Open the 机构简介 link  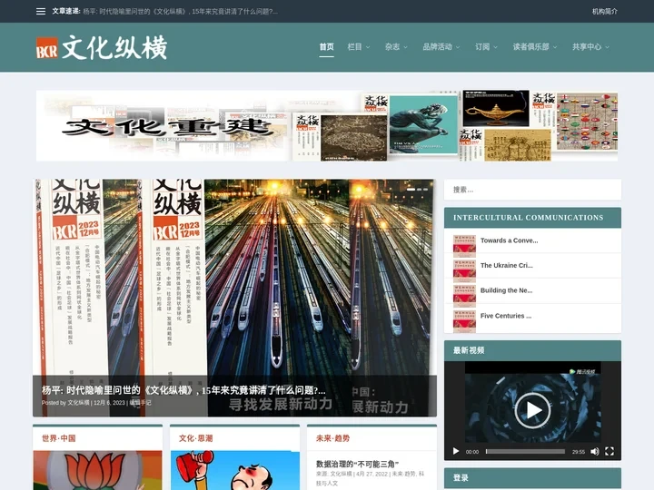coord(605,11)
